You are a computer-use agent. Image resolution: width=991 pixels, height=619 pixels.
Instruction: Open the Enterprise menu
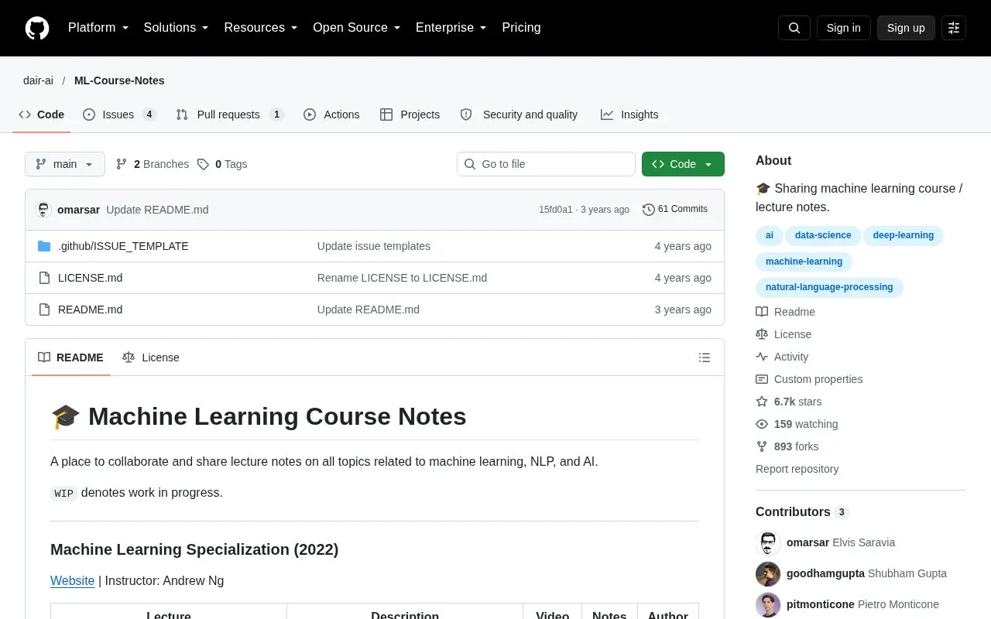click(x=451, y=28)
